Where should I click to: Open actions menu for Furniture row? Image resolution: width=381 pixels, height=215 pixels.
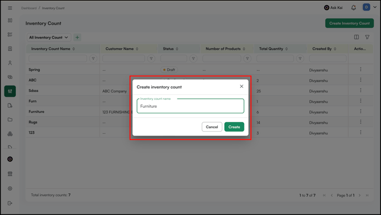coord(361,111)
